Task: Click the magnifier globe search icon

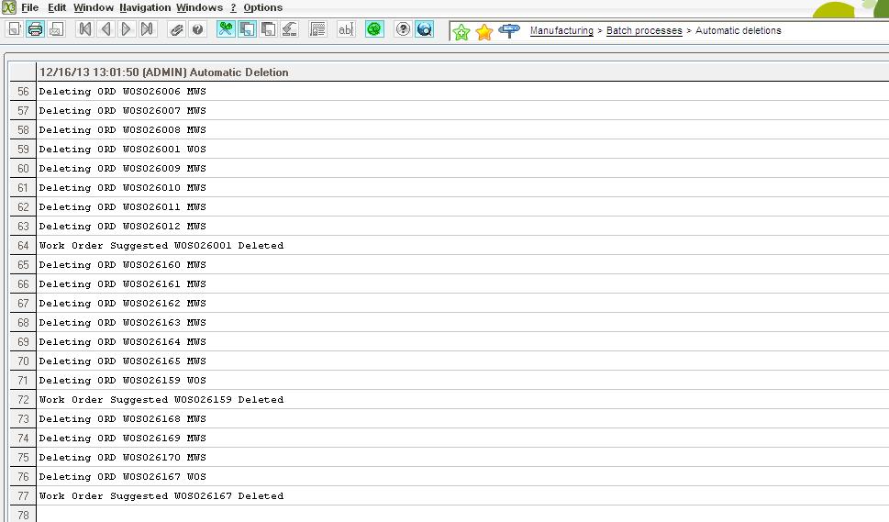Action: (424, 29)
